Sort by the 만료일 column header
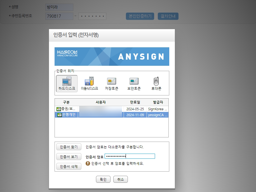 [135, 102]
